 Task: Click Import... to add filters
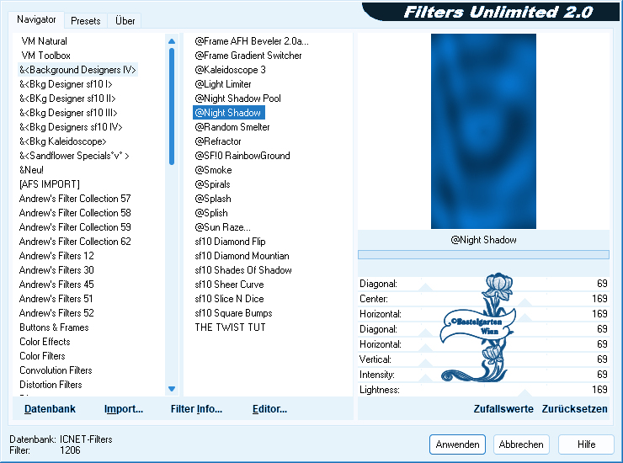(x=124, y=409)
